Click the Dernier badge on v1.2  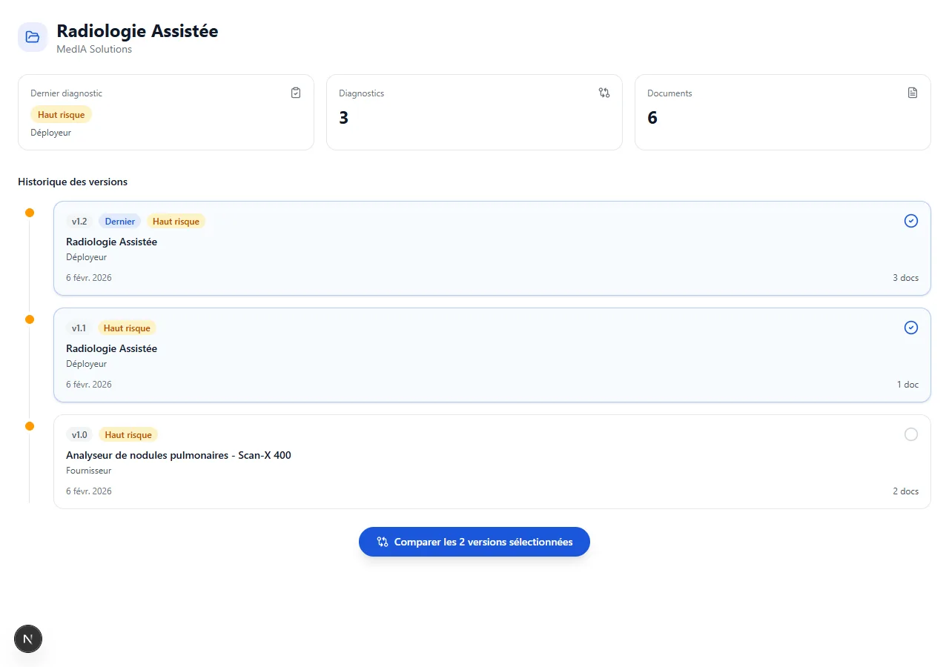pos(119,222)
